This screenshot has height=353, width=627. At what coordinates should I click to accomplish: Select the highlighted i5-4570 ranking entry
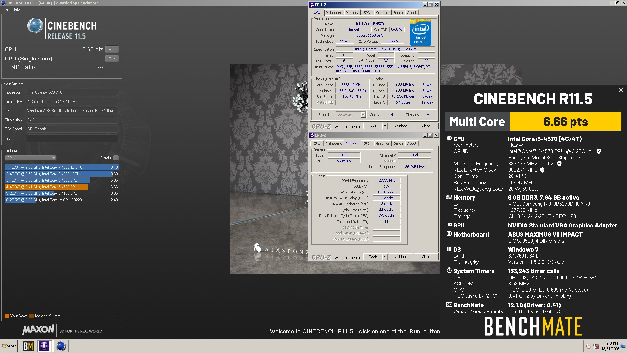point(62,187)
